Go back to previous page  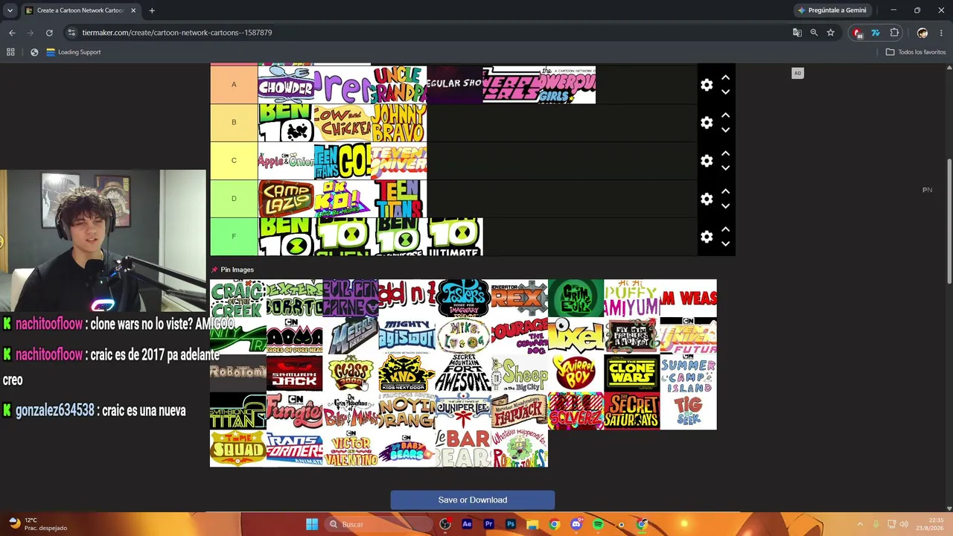(12, 33)
